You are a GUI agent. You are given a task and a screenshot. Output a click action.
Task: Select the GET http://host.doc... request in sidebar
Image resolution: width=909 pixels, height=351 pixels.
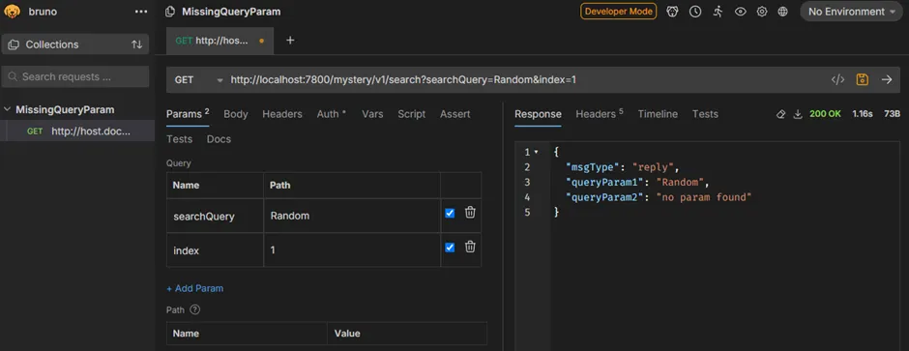pos(77,132)
